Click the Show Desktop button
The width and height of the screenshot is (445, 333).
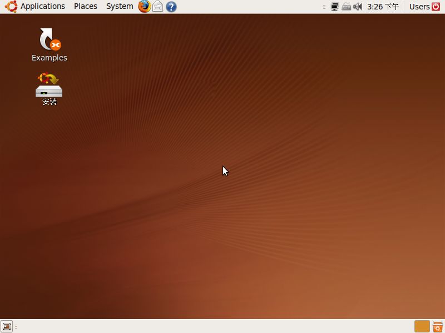[7, 326]
